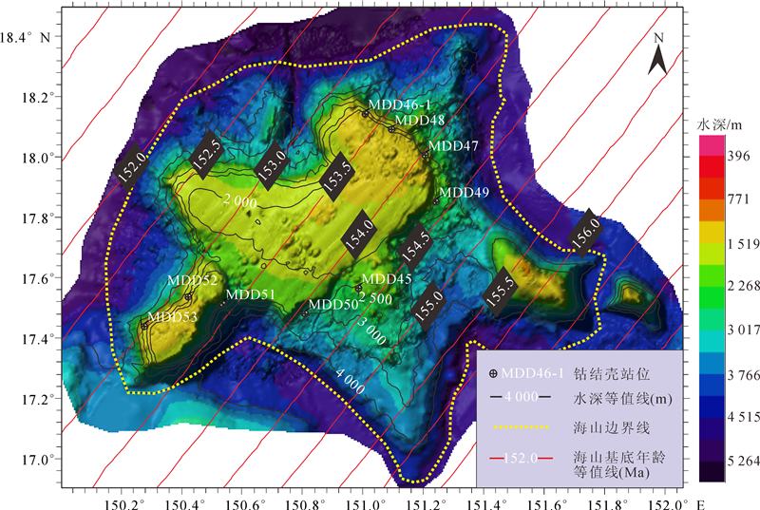This screenshot has width=760, height=510.
Task: Click the MDD53 station marker
Action: pyautogui.click(x=144, y=325)
